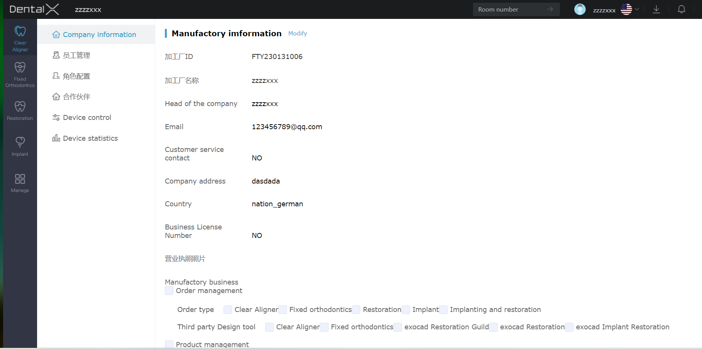
Task: Click the email 123456789@qq.com
Action: (x=287, y=127)
